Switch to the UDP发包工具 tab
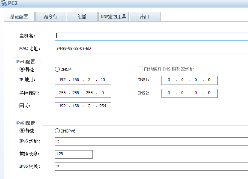Screen dimensions: 248x179 pyautogui.click(x=114, y=16)
